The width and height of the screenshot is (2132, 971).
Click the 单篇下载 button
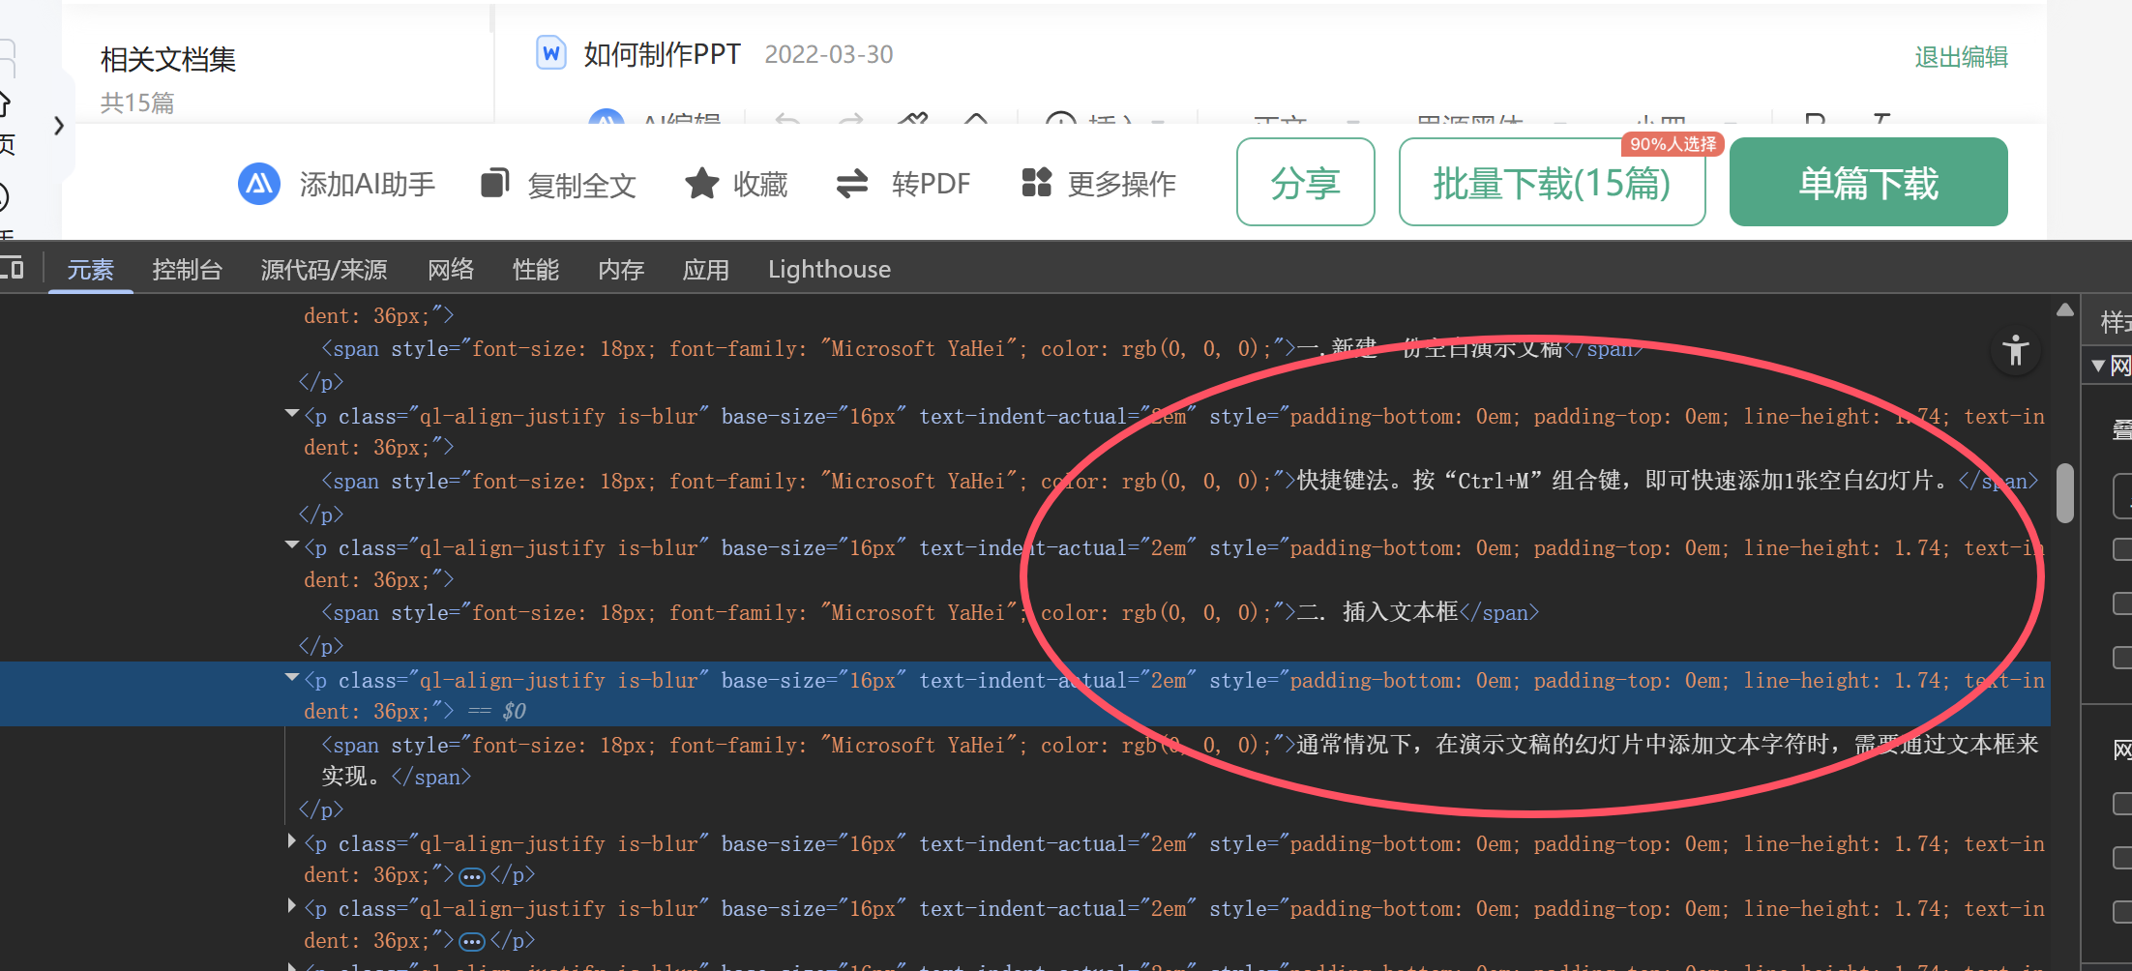(x=1868, y=183)
